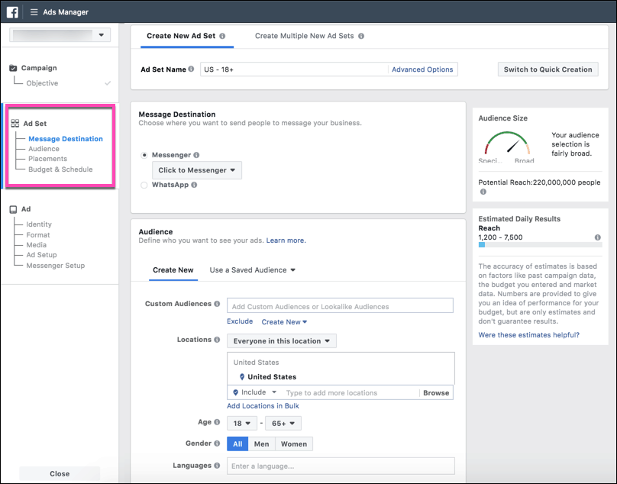
Task: Open Everyone in this location dropdown
Action: 282,341
